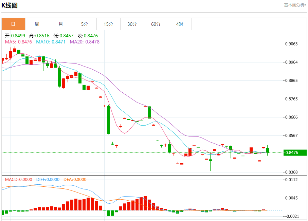Click the MA5 indicator label
Image resolution: width=308 pixels, height=221 pixels.
pos(18,42)
